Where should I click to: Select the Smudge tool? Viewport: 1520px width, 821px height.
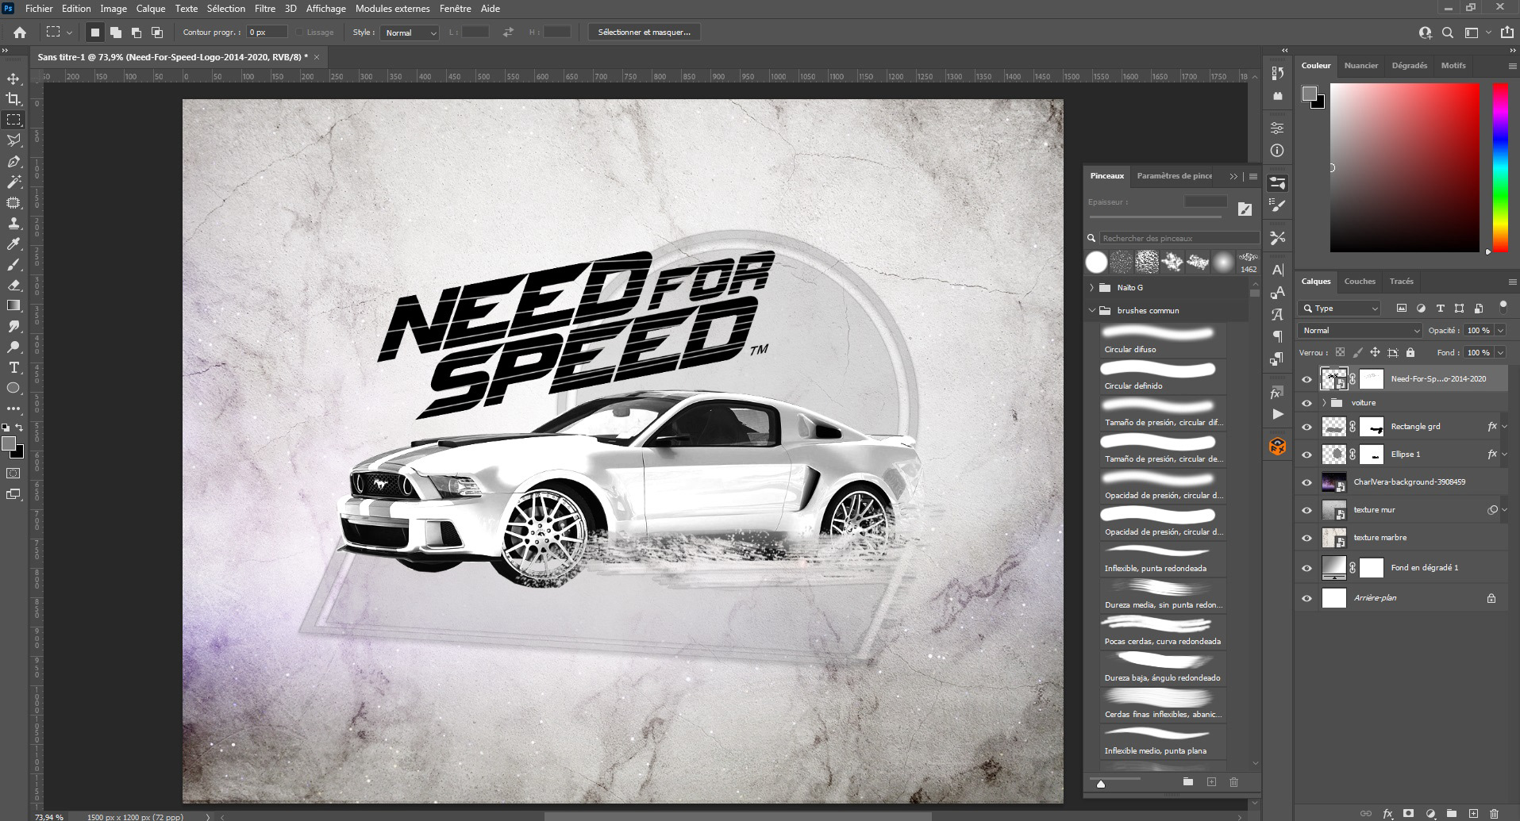click(13, 327)
